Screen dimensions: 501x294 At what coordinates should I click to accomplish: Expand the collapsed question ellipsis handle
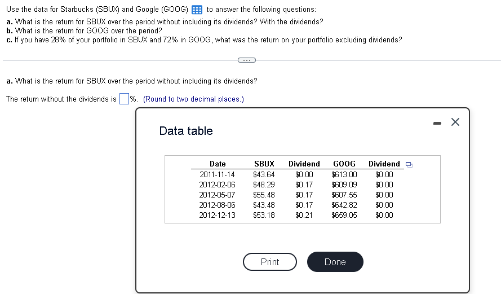247,60
